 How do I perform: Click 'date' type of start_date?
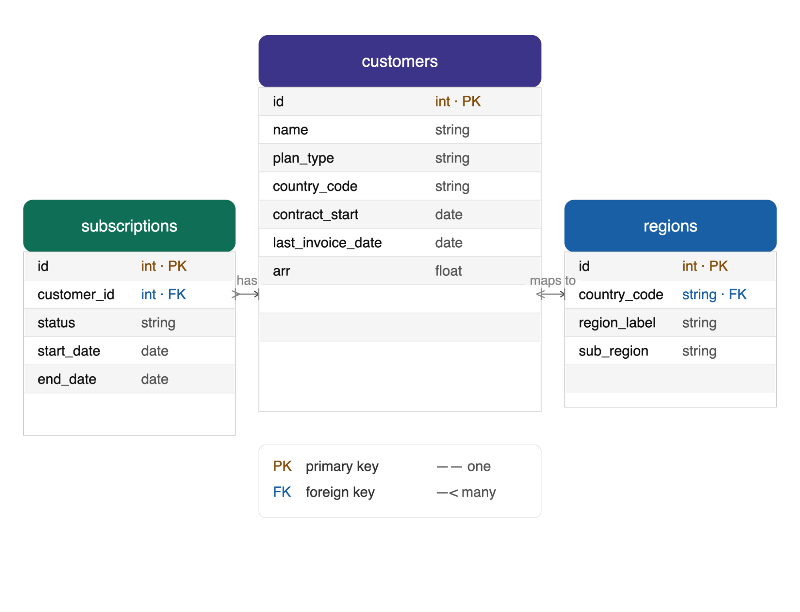click(154, 351)
